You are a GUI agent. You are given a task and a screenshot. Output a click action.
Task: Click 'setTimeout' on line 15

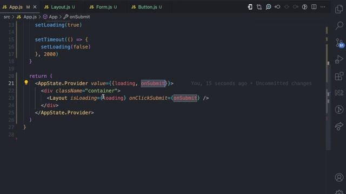coord(49,39)
